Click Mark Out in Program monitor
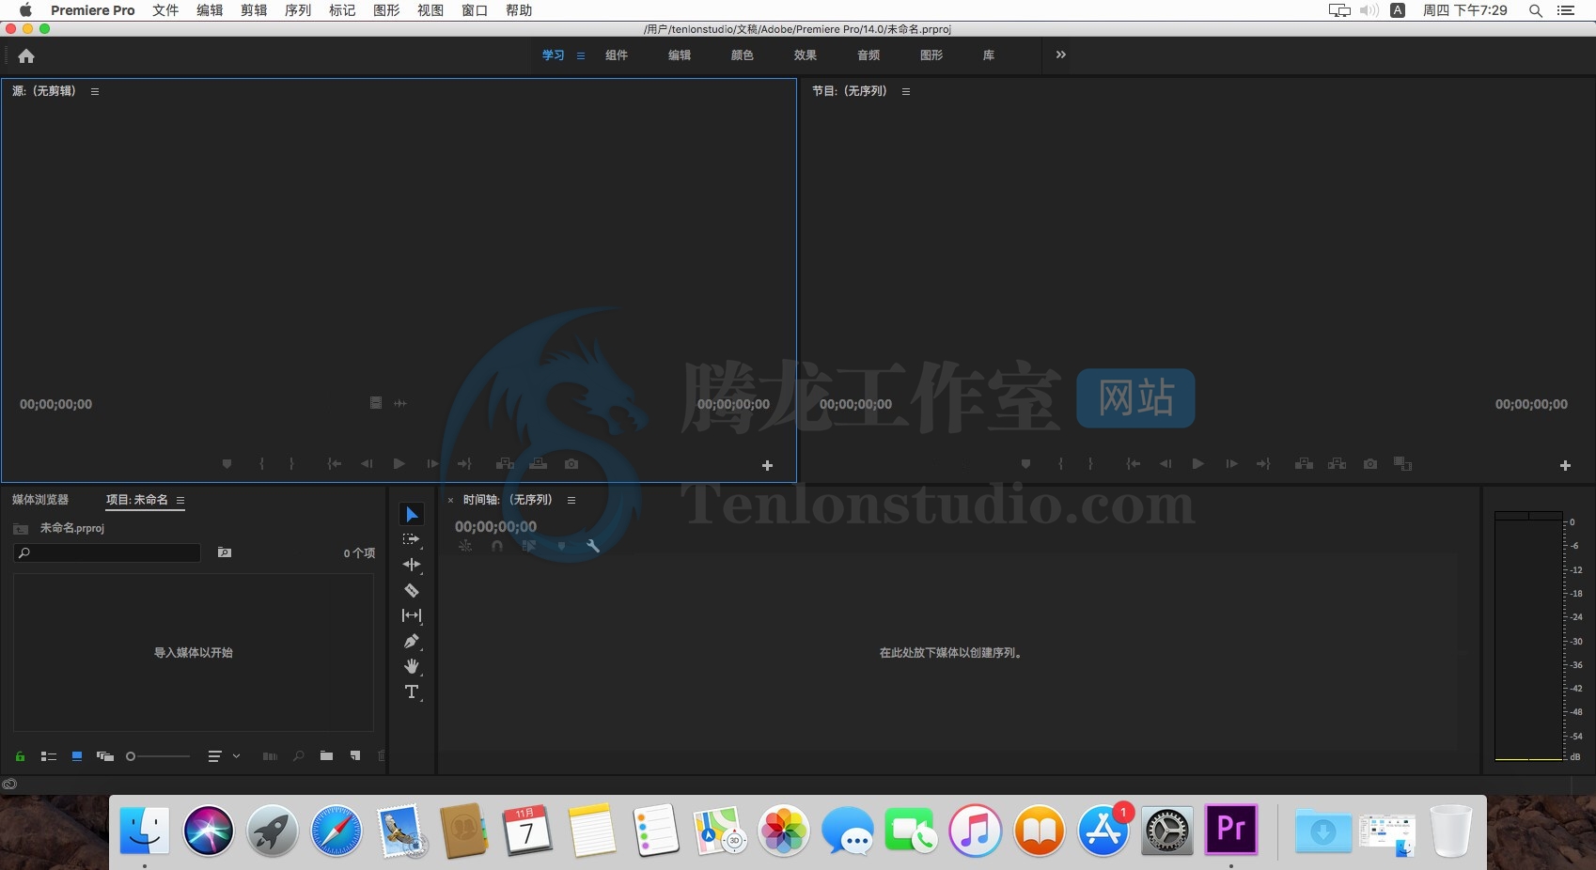Screen dimensions: 1596x870 tap(1090, 464)
